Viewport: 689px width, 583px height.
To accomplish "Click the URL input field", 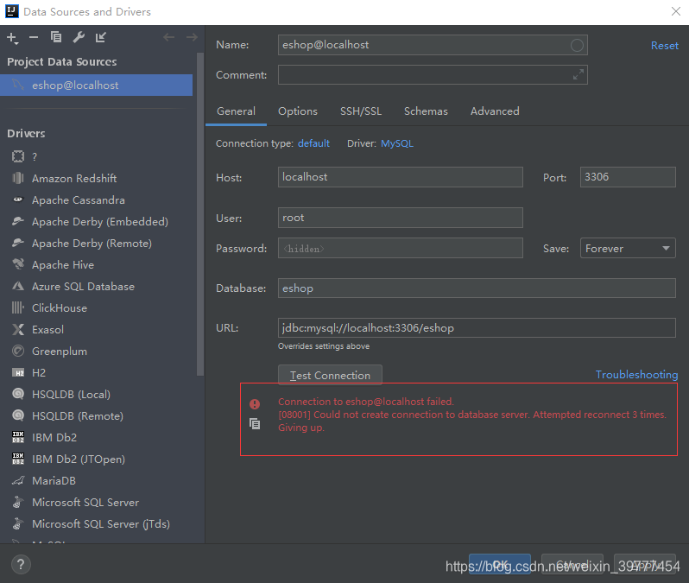I will click(477, 328).
